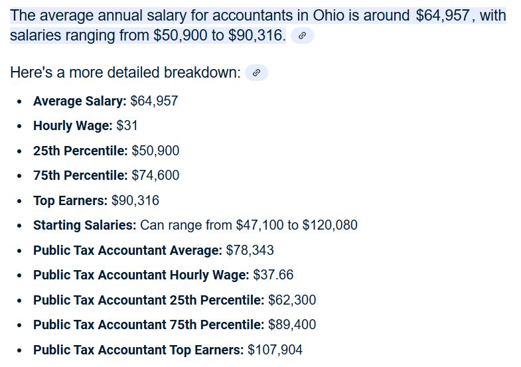Image resolution: width=521 pixels, height=367 pixels.
Task: Click the "Here's a more detailed breakdown" text
Action: tap(125, 73)
